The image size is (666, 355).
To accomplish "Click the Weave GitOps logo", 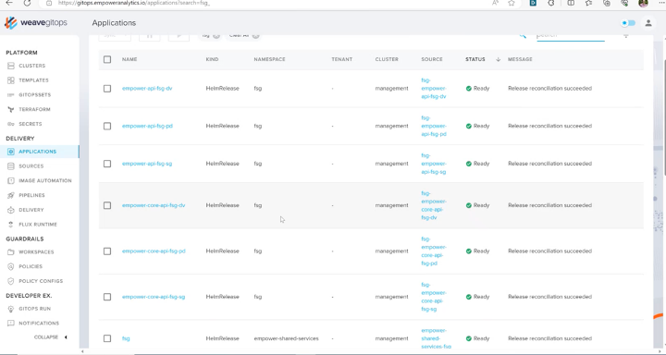I will [x=36, y=23].
